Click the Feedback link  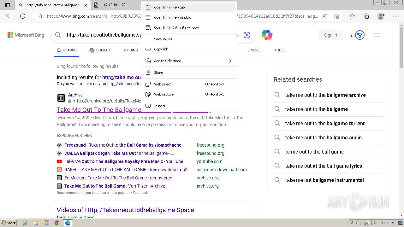click(x=140, y=193)
